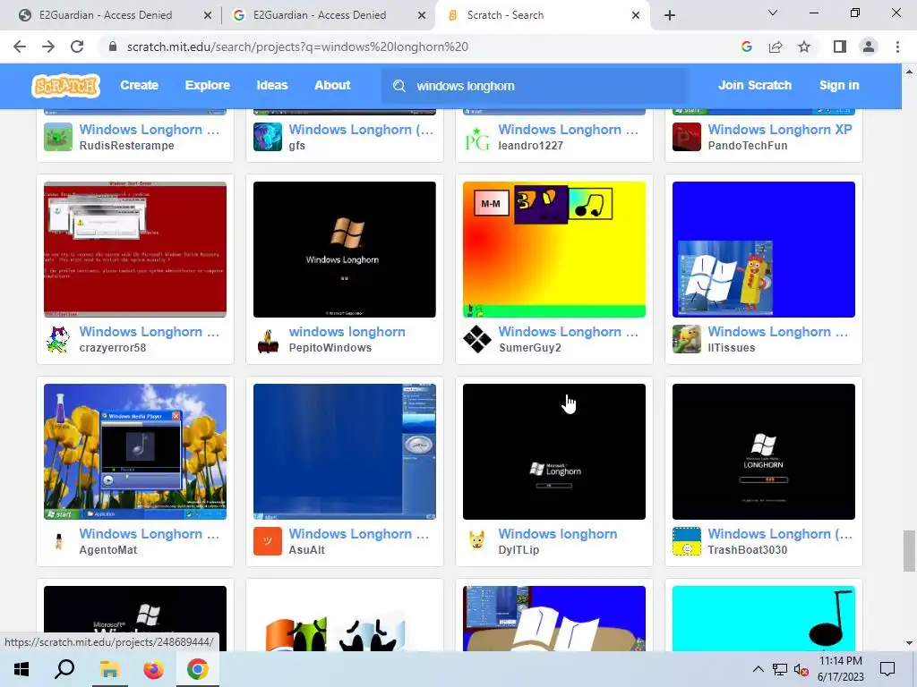Open TrashBoat3030's avatar
The image size is (917, 687).
click(687, 541)
